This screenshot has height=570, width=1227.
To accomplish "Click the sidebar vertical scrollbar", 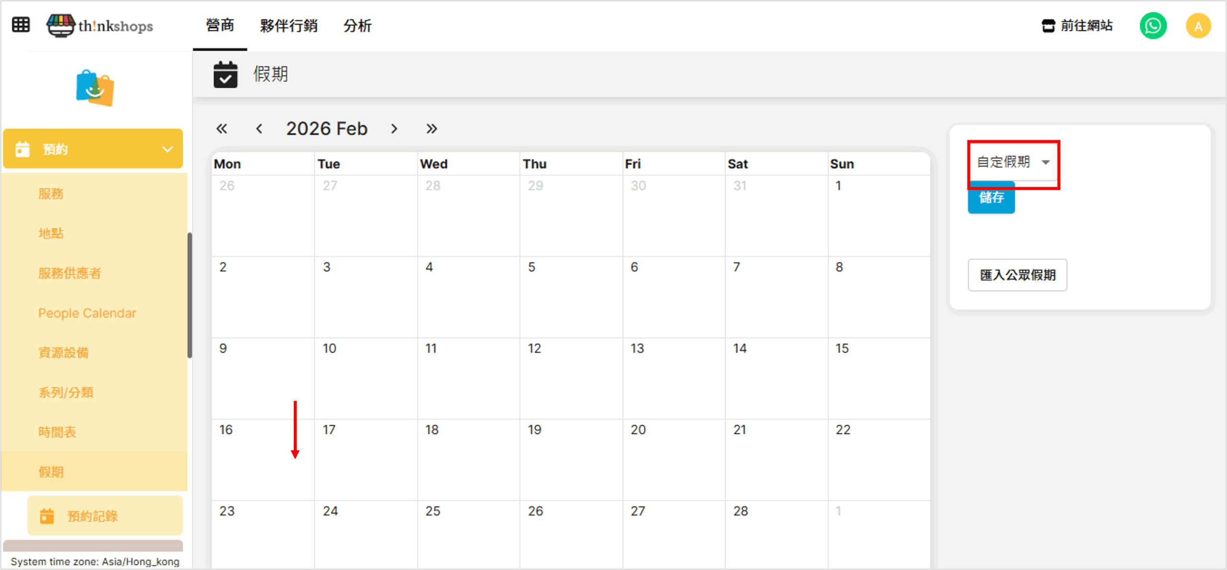I will click(190, 294).
